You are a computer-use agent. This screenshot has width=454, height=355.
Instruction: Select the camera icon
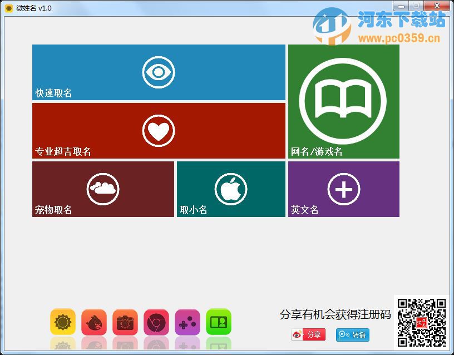pos(125,322)
